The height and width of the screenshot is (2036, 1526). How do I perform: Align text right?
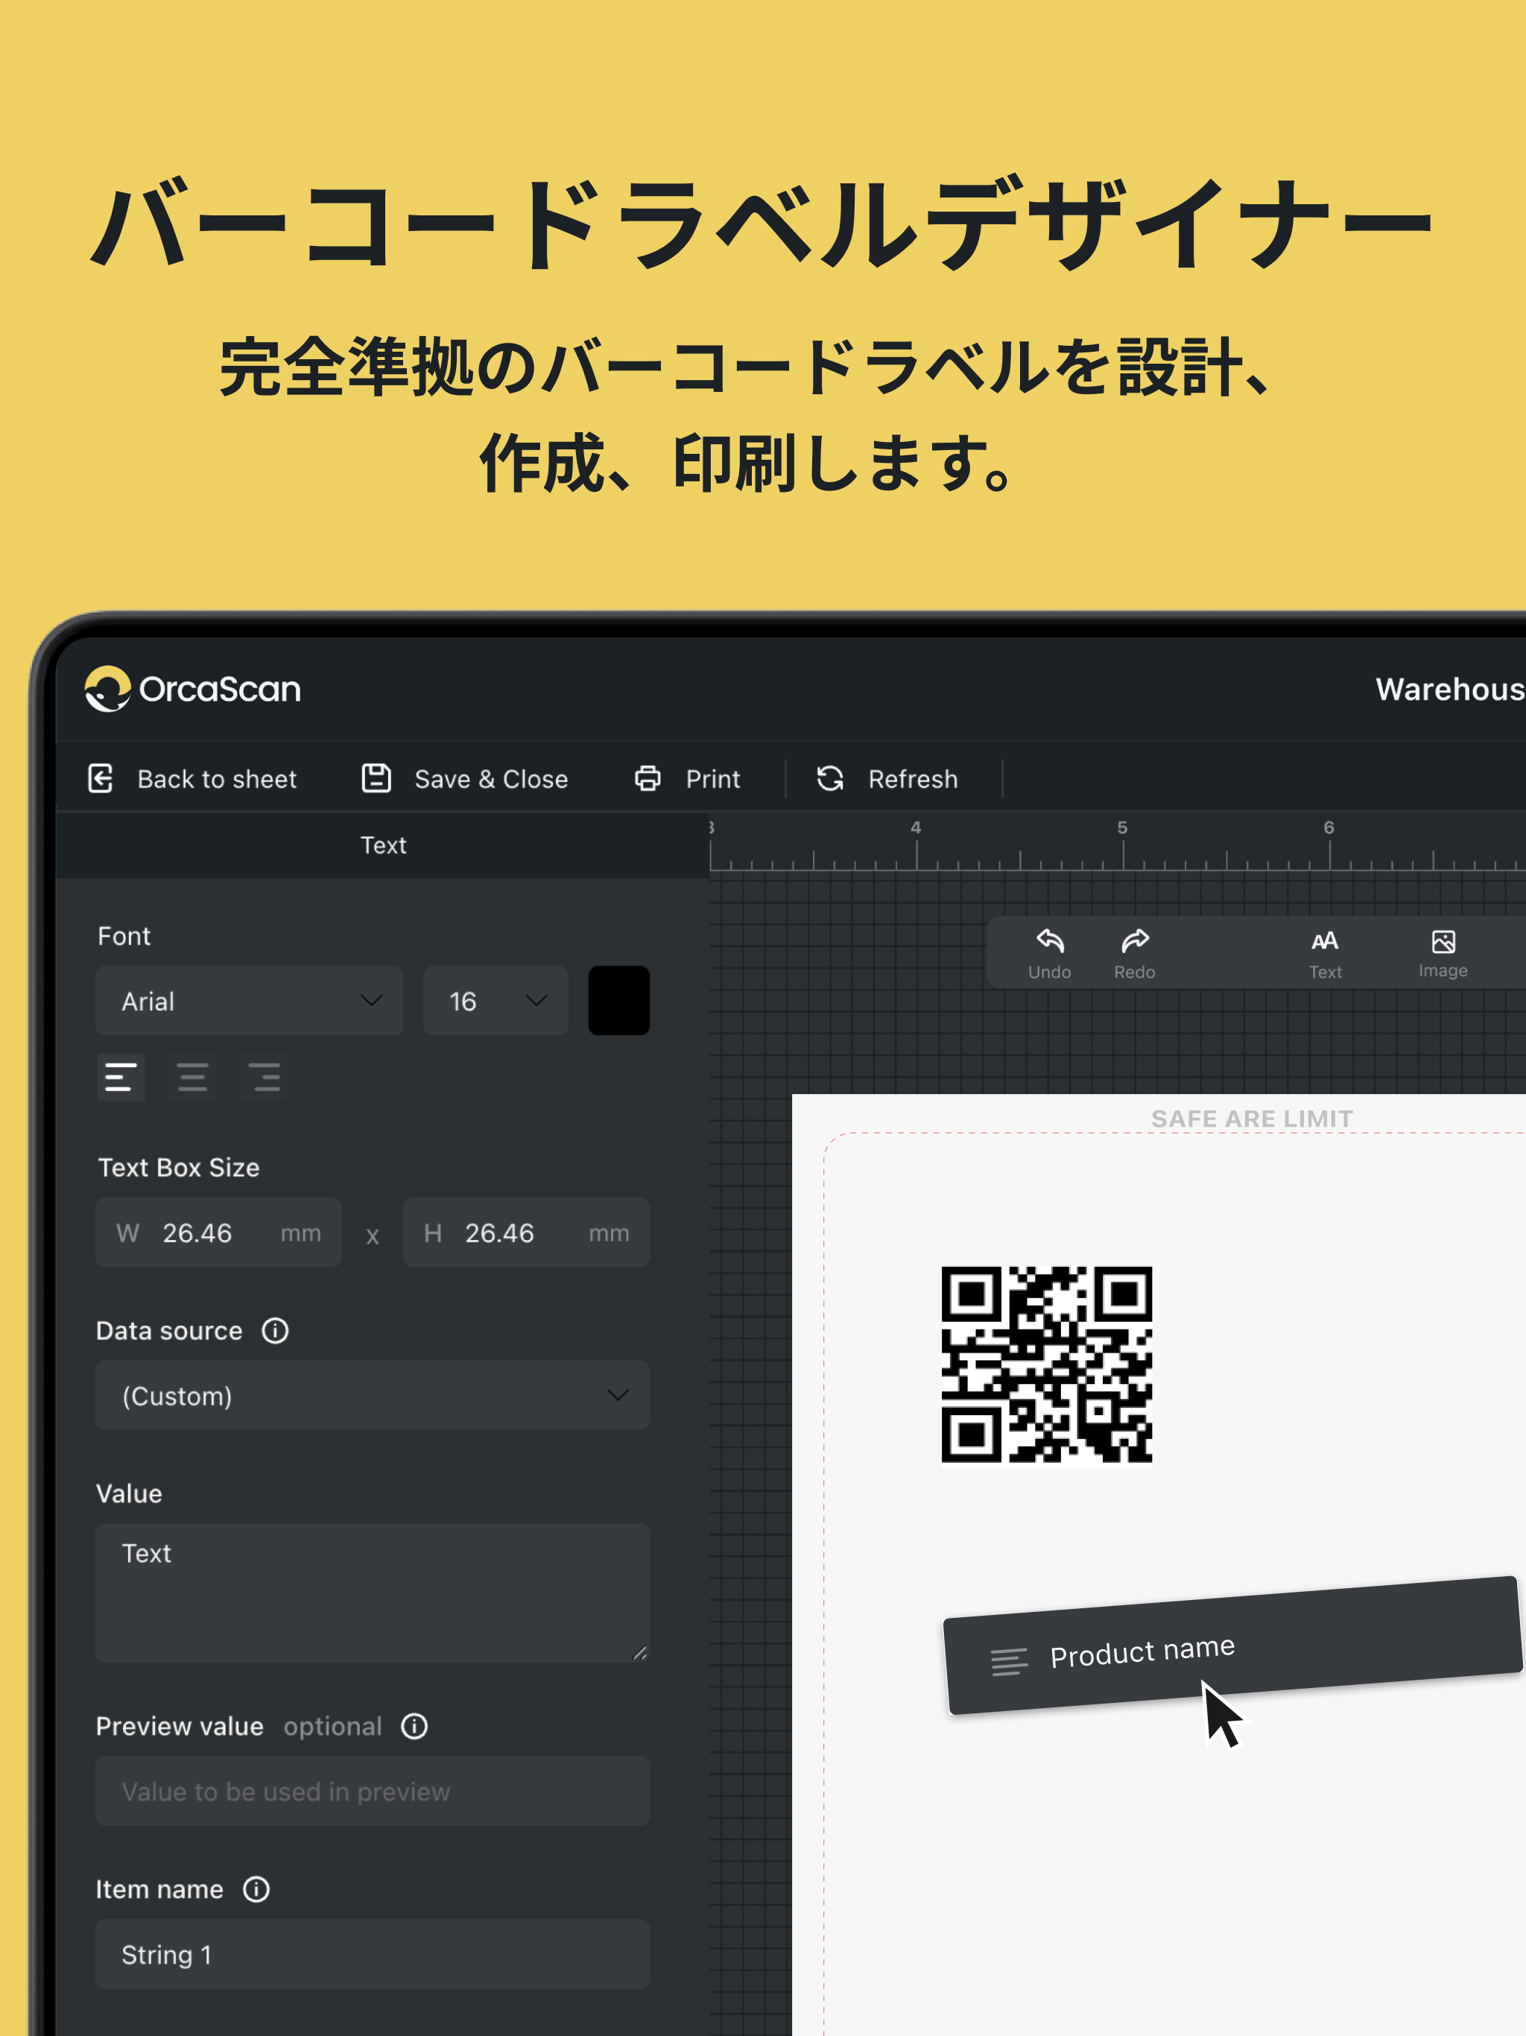coord(265,1077)
